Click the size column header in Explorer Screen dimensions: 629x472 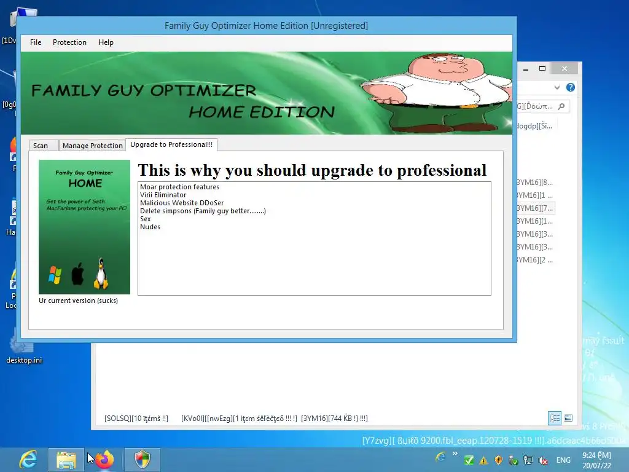[536, 126]
